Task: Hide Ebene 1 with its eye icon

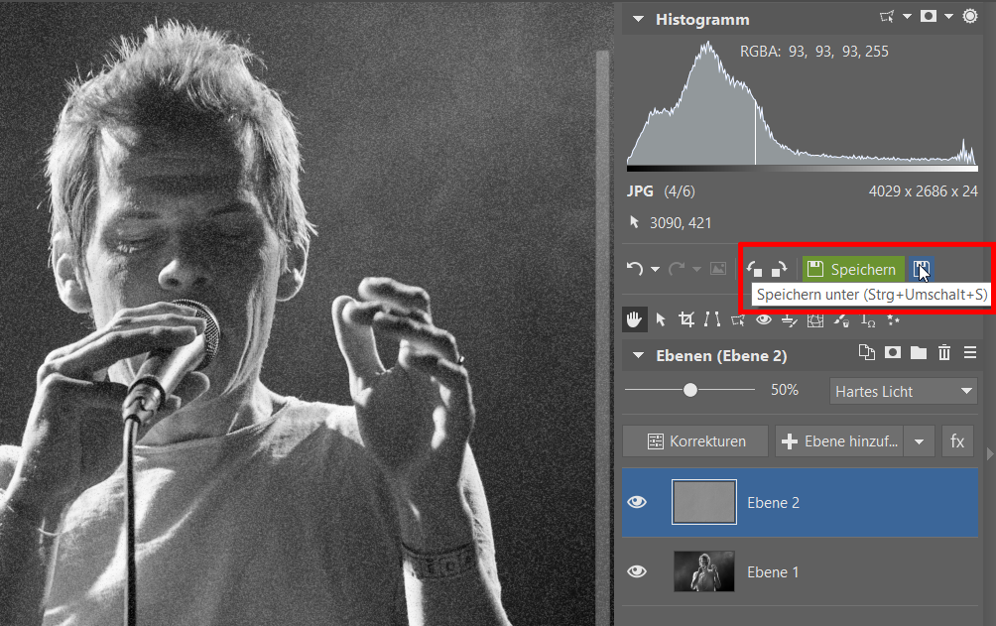Action: tap(637, 571)
